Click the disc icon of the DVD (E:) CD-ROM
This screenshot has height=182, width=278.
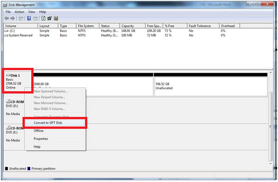(8, 128)
